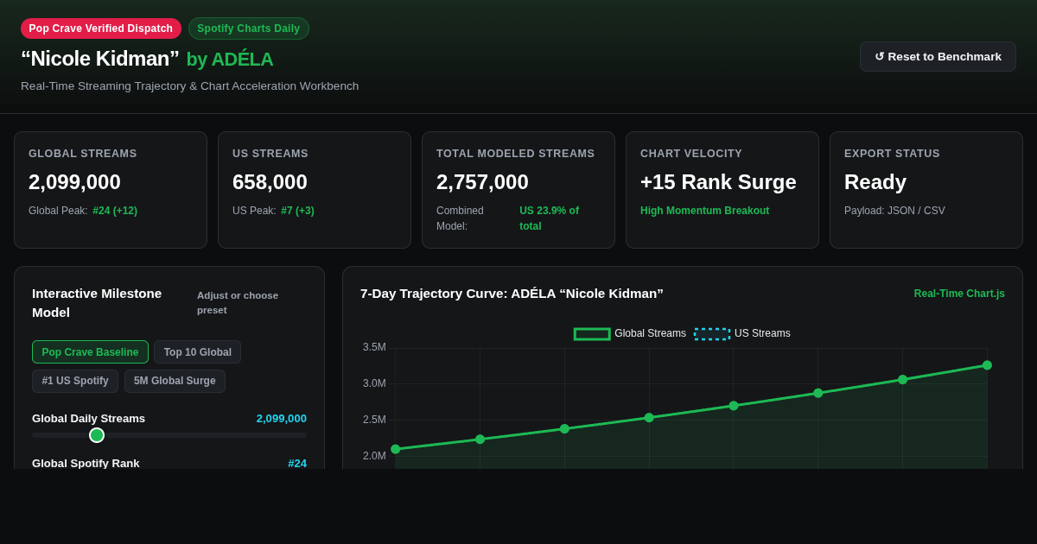Click the US 23.9% of total text
This screenshot has width=1037, height=544.
[x=549, y=218]
